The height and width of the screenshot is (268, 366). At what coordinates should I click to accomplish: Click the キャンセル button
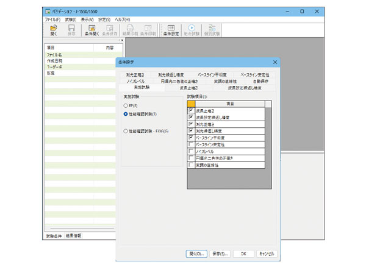[x=267, y=254]
